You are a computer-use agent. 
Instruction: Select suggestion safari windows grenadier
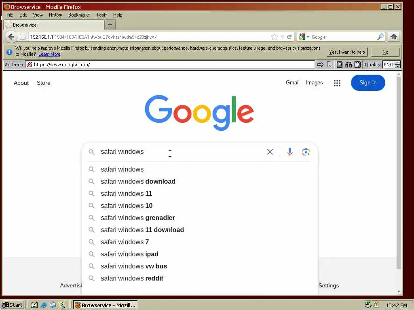(x=200, y=218)
